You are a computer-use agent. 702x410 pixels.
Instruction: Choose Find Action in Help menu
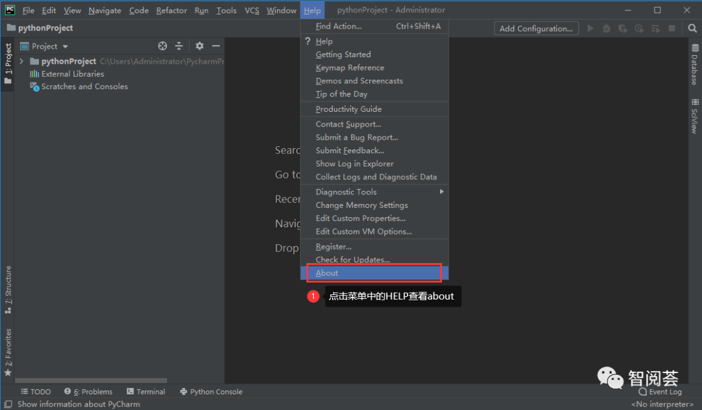pyautogui.click(x=374, y=26)
